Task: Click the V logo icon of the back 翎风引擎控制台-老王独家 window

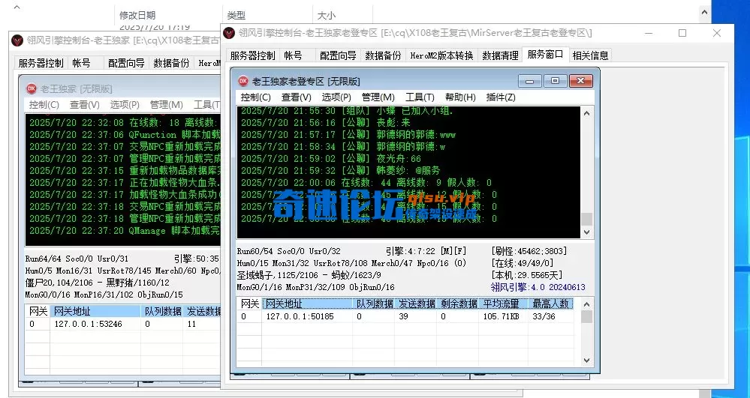Action: [x=17, y=40]
